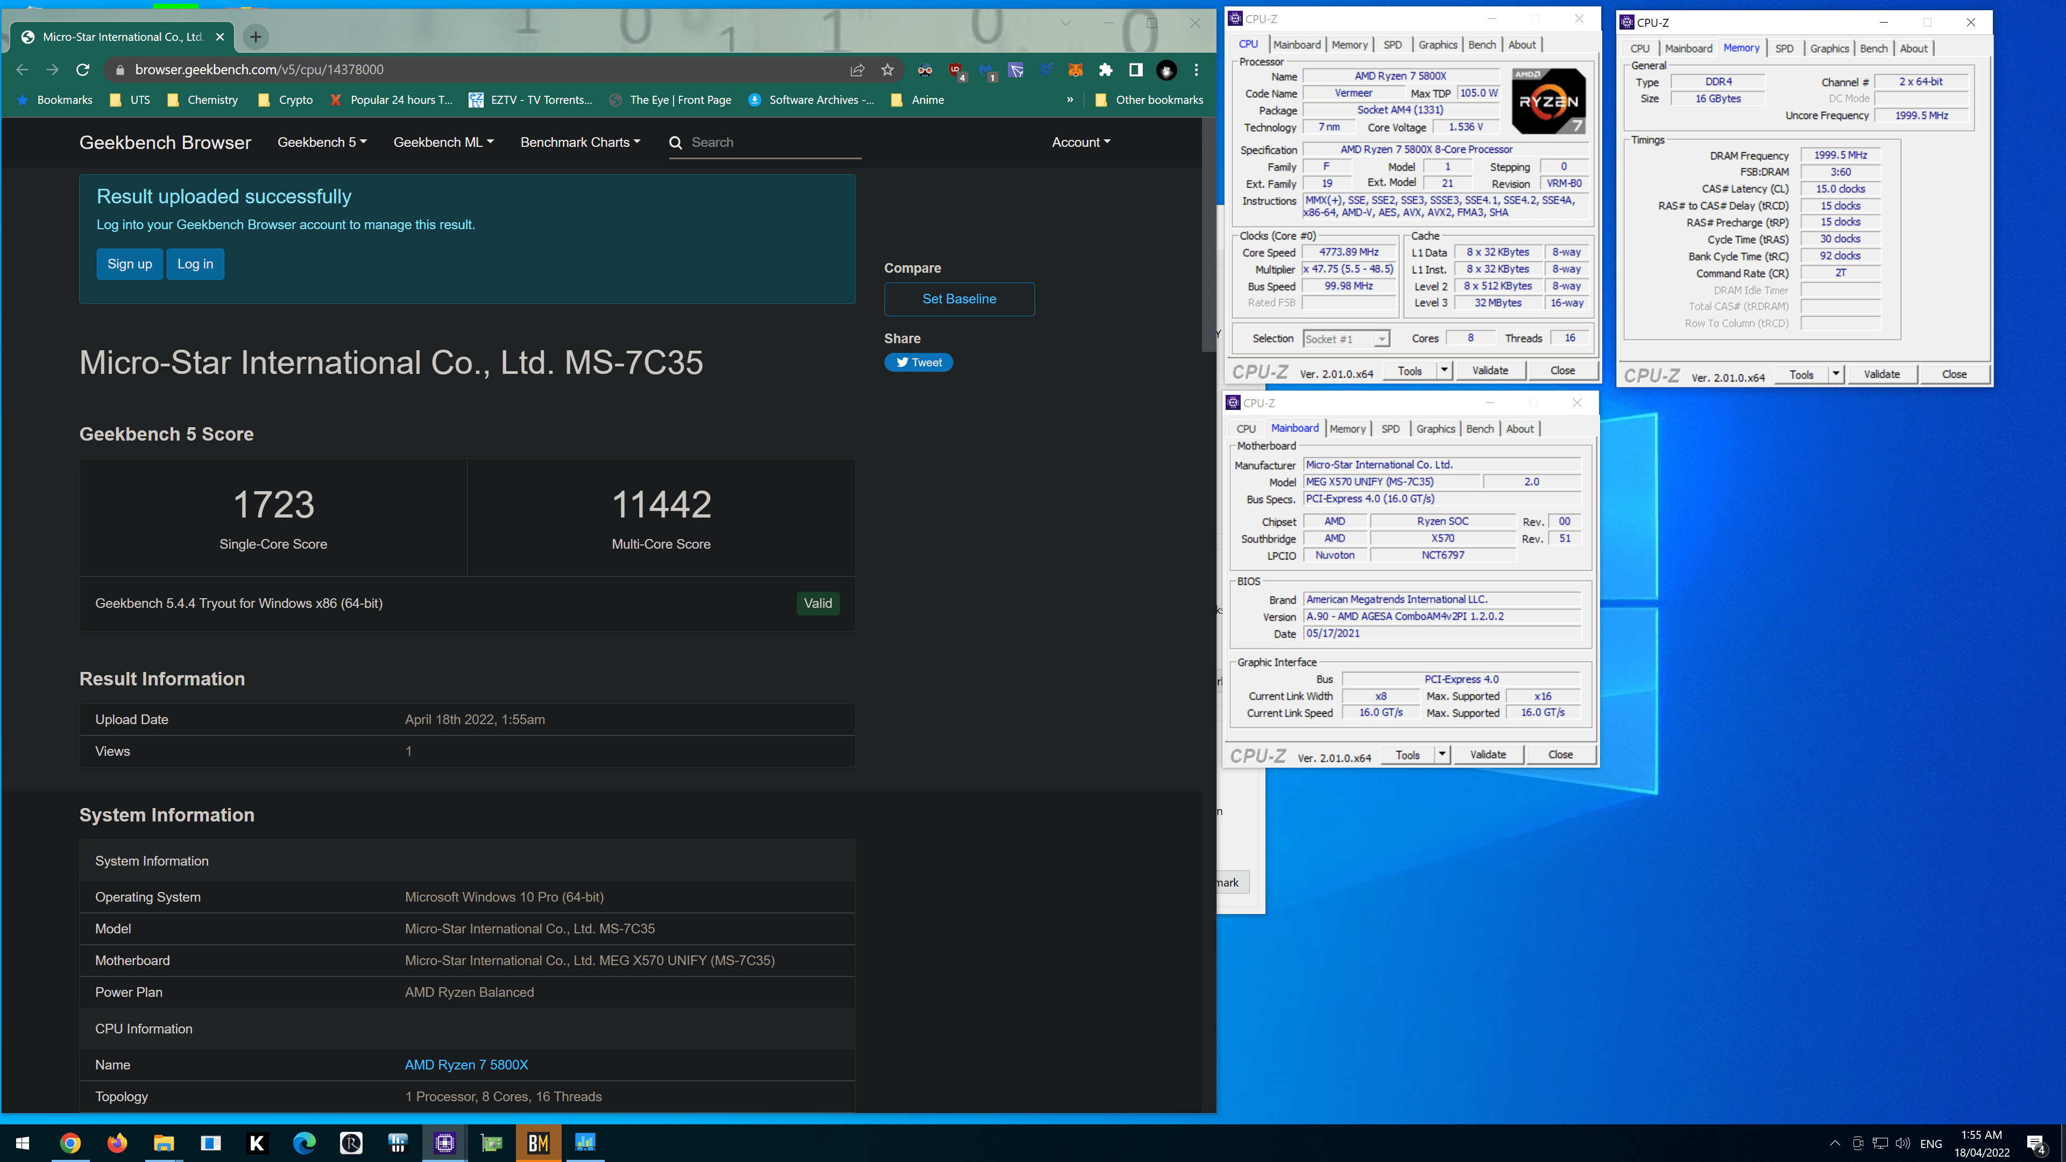The image size is (2066, 1162).
Task: Open Chrome extensions puzzle menu
Action: [x=1106, y=70]
